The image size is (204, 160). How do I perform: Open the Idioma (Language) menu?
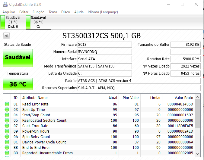pyautogui.click(x=103, y=12)
